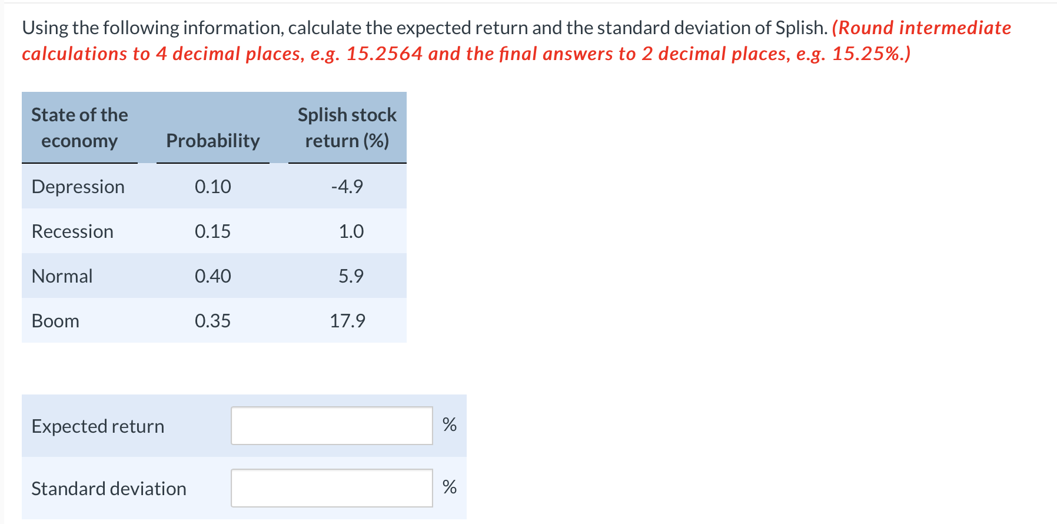Click the 17.9 Splish return value
The height and width of the screenshot is (524, 1057).
point(348,321)
